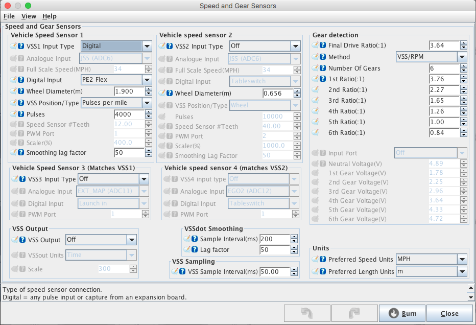Expand the gear detection Method dropdown

tap(462, 57)
